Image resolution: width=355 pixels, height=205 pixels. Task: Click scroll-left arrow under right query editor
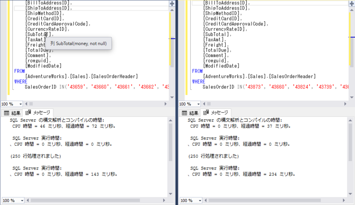[x=204, y=104]
